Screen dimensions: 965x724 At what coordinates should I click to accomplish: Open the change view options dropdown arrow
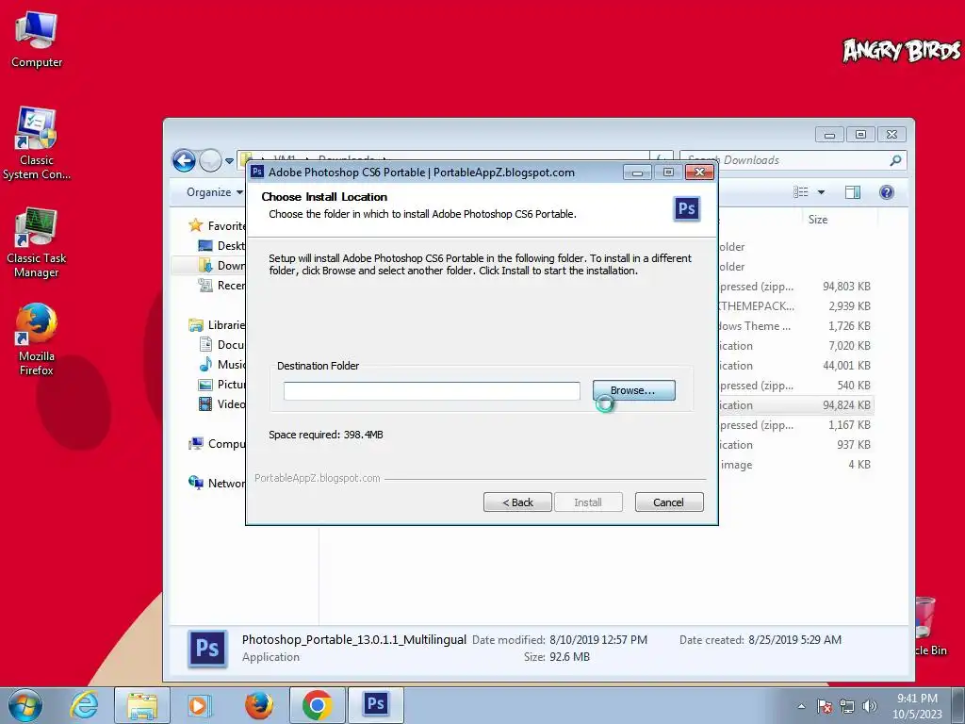coord(821,192)
